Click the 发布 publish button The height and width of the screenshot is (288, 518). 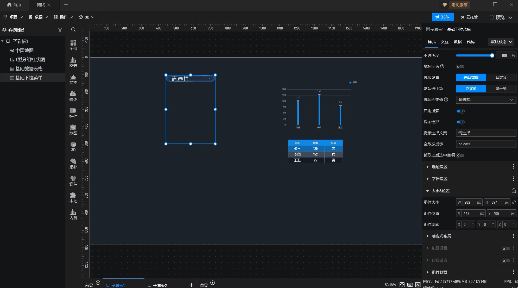click(x=443, y=17)
